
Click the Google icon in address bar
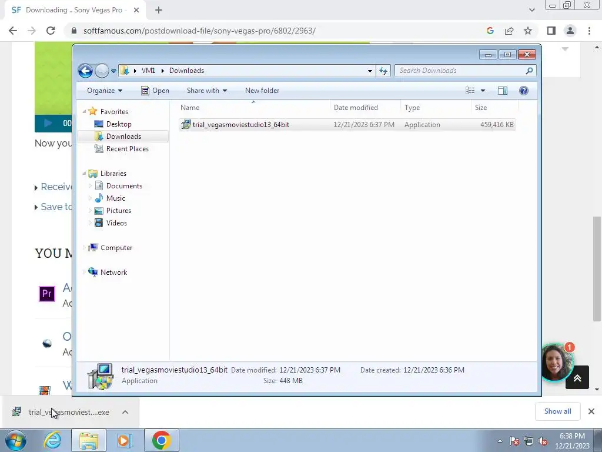[x=490, y=31]
